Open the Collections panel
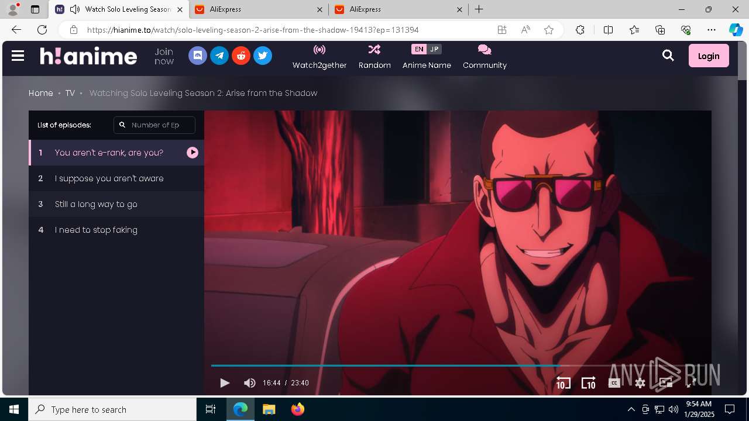 pos(660,30)
